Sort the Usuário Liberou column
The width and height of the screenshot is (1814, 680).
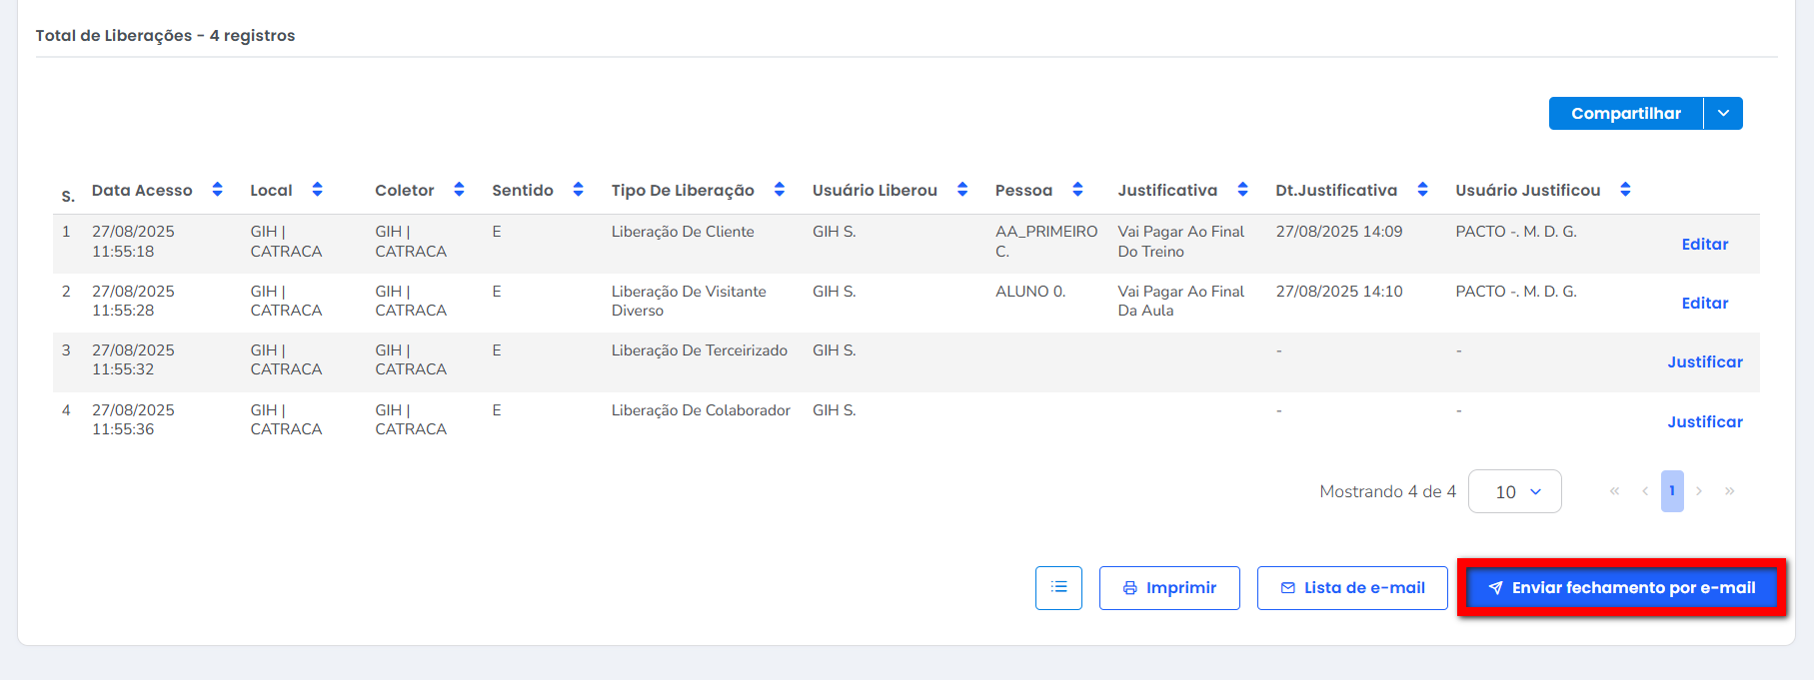962,190
